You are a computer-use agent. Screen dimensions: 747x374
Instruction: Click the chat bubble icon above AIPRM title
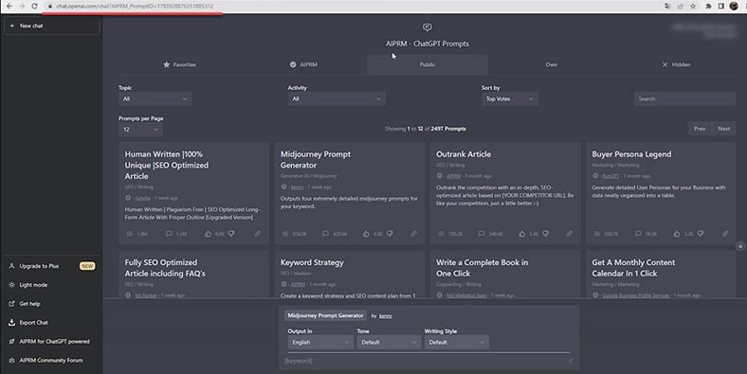(x=428, y=27)
